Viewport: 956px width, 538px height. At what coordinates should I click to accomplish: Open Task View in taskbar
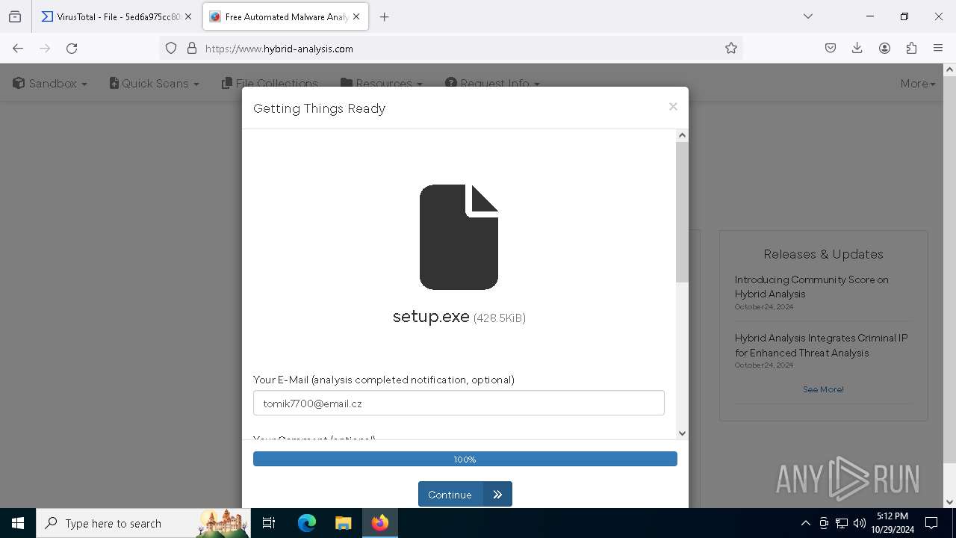tap(269, 523)
